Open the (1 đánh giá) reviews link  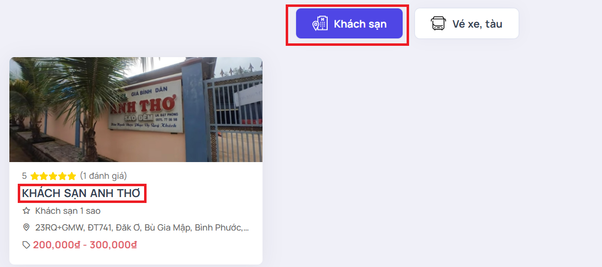tap(104, 175)
